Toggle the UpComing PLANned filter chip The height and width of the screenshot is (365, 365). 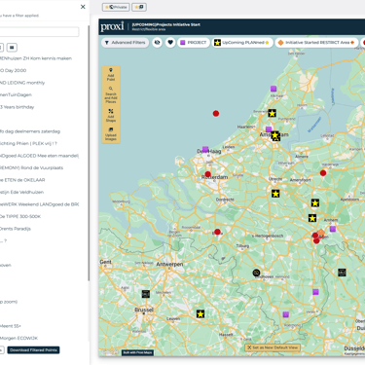(242, 43)
